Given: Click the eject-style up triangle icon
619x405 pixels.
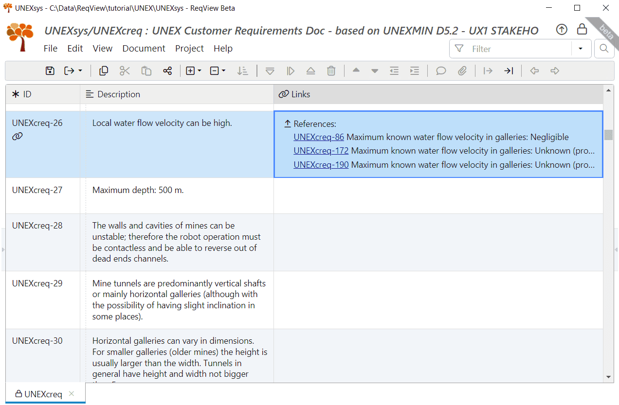Looking at the screenshot, I should [x=311, y=71].
